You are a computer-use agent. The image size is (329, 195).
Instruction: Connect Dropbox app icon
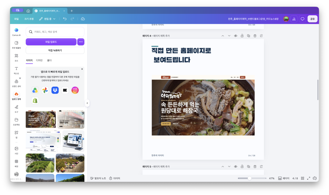[55, 90]
